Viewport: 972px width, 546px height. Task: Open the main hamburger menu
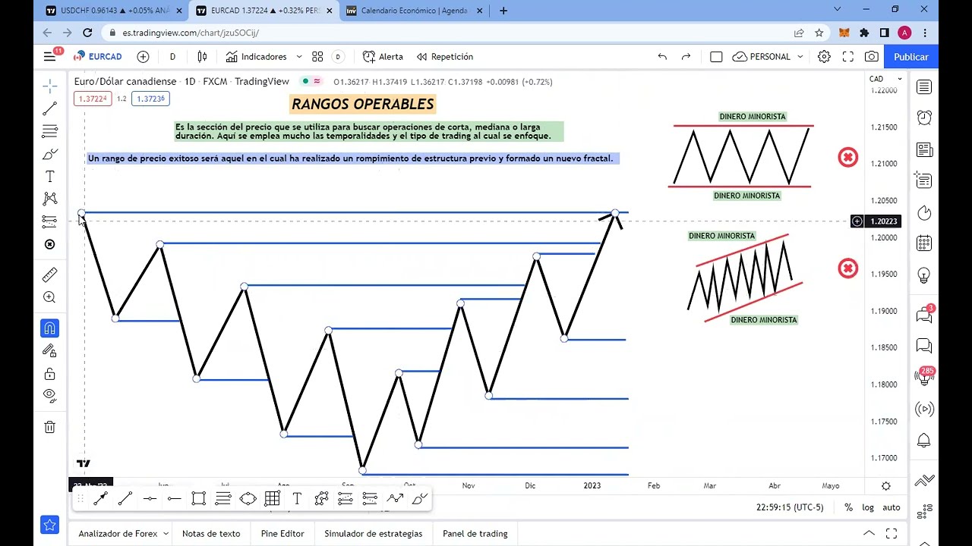point(50,56)
